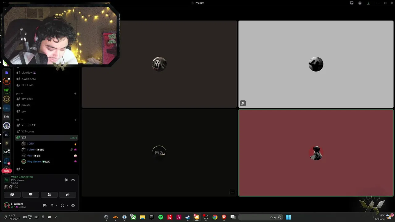Join the WESAM voice channel
Image resolution: width=395 pixels, height=222 pixels.
46,79
